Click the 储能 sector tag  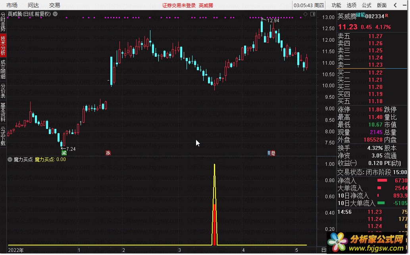(360, 15)
